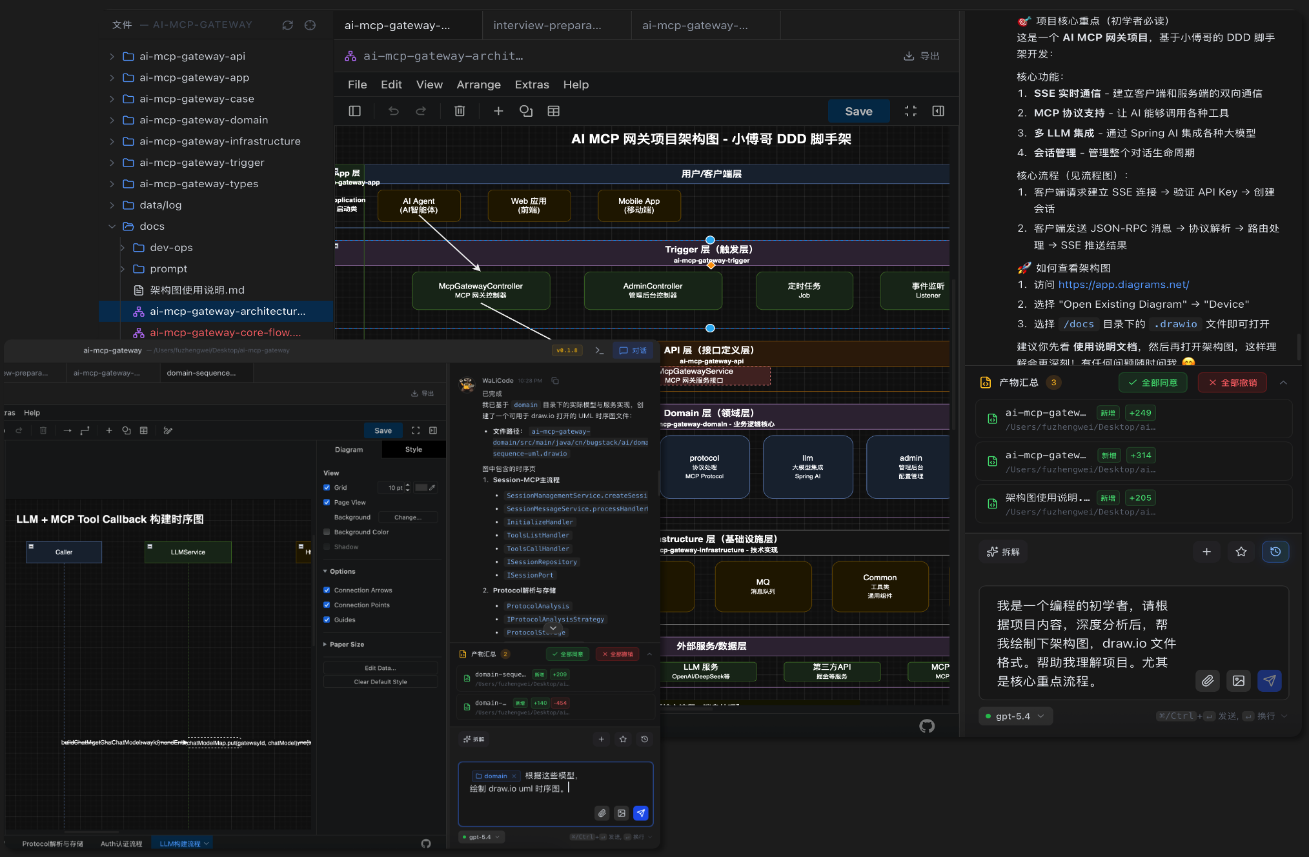The image size is (1309, 857).
Task: Open the https://app.diagrams.net/ link
Action: (1123, 285)
